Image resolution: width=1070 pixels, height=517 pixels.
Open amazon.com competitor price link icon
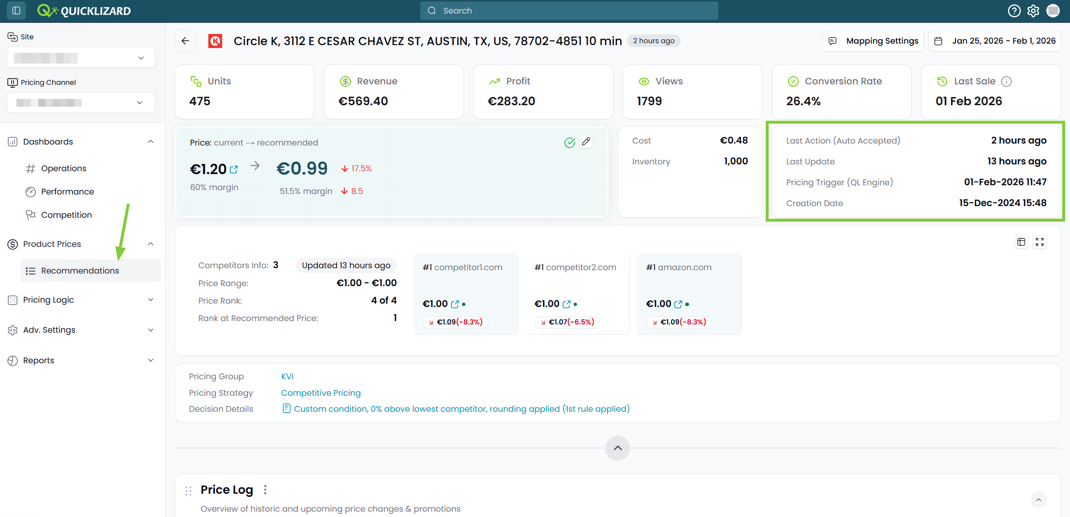click(678, 304)
